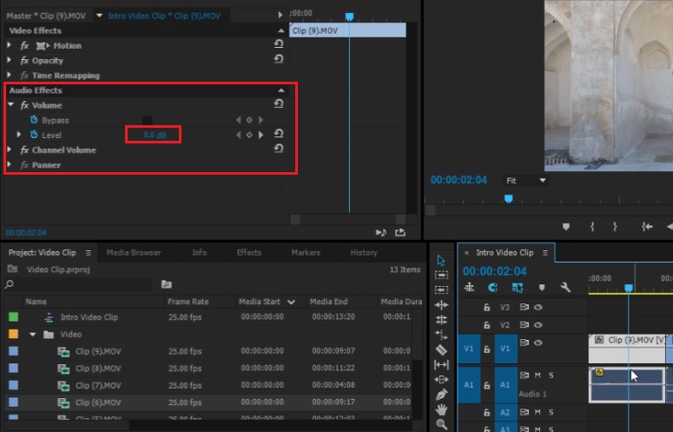Switch to the Media Browser tab
The height and width of the screenshot is (432, 673).
134,252
